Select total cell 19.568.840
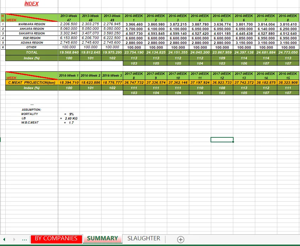Image resolution: width=300 pixels, height=246 pixels. click(69, 53)
